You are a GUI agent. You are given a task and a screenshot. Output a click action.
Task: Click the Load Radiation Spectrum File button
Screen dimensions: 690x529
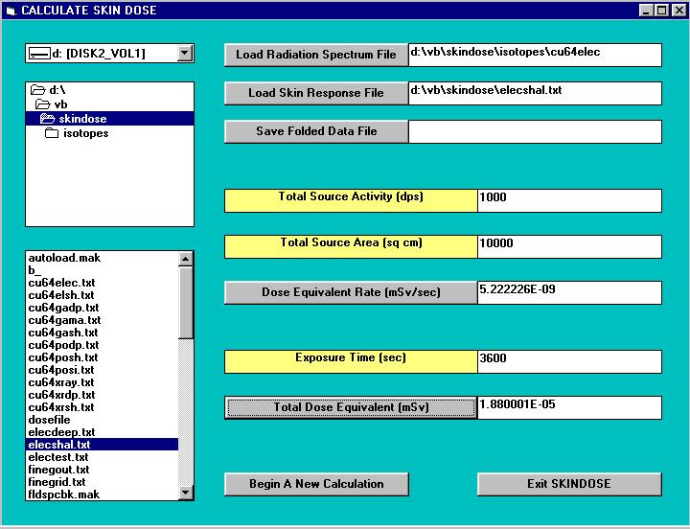tap(315, 55)
